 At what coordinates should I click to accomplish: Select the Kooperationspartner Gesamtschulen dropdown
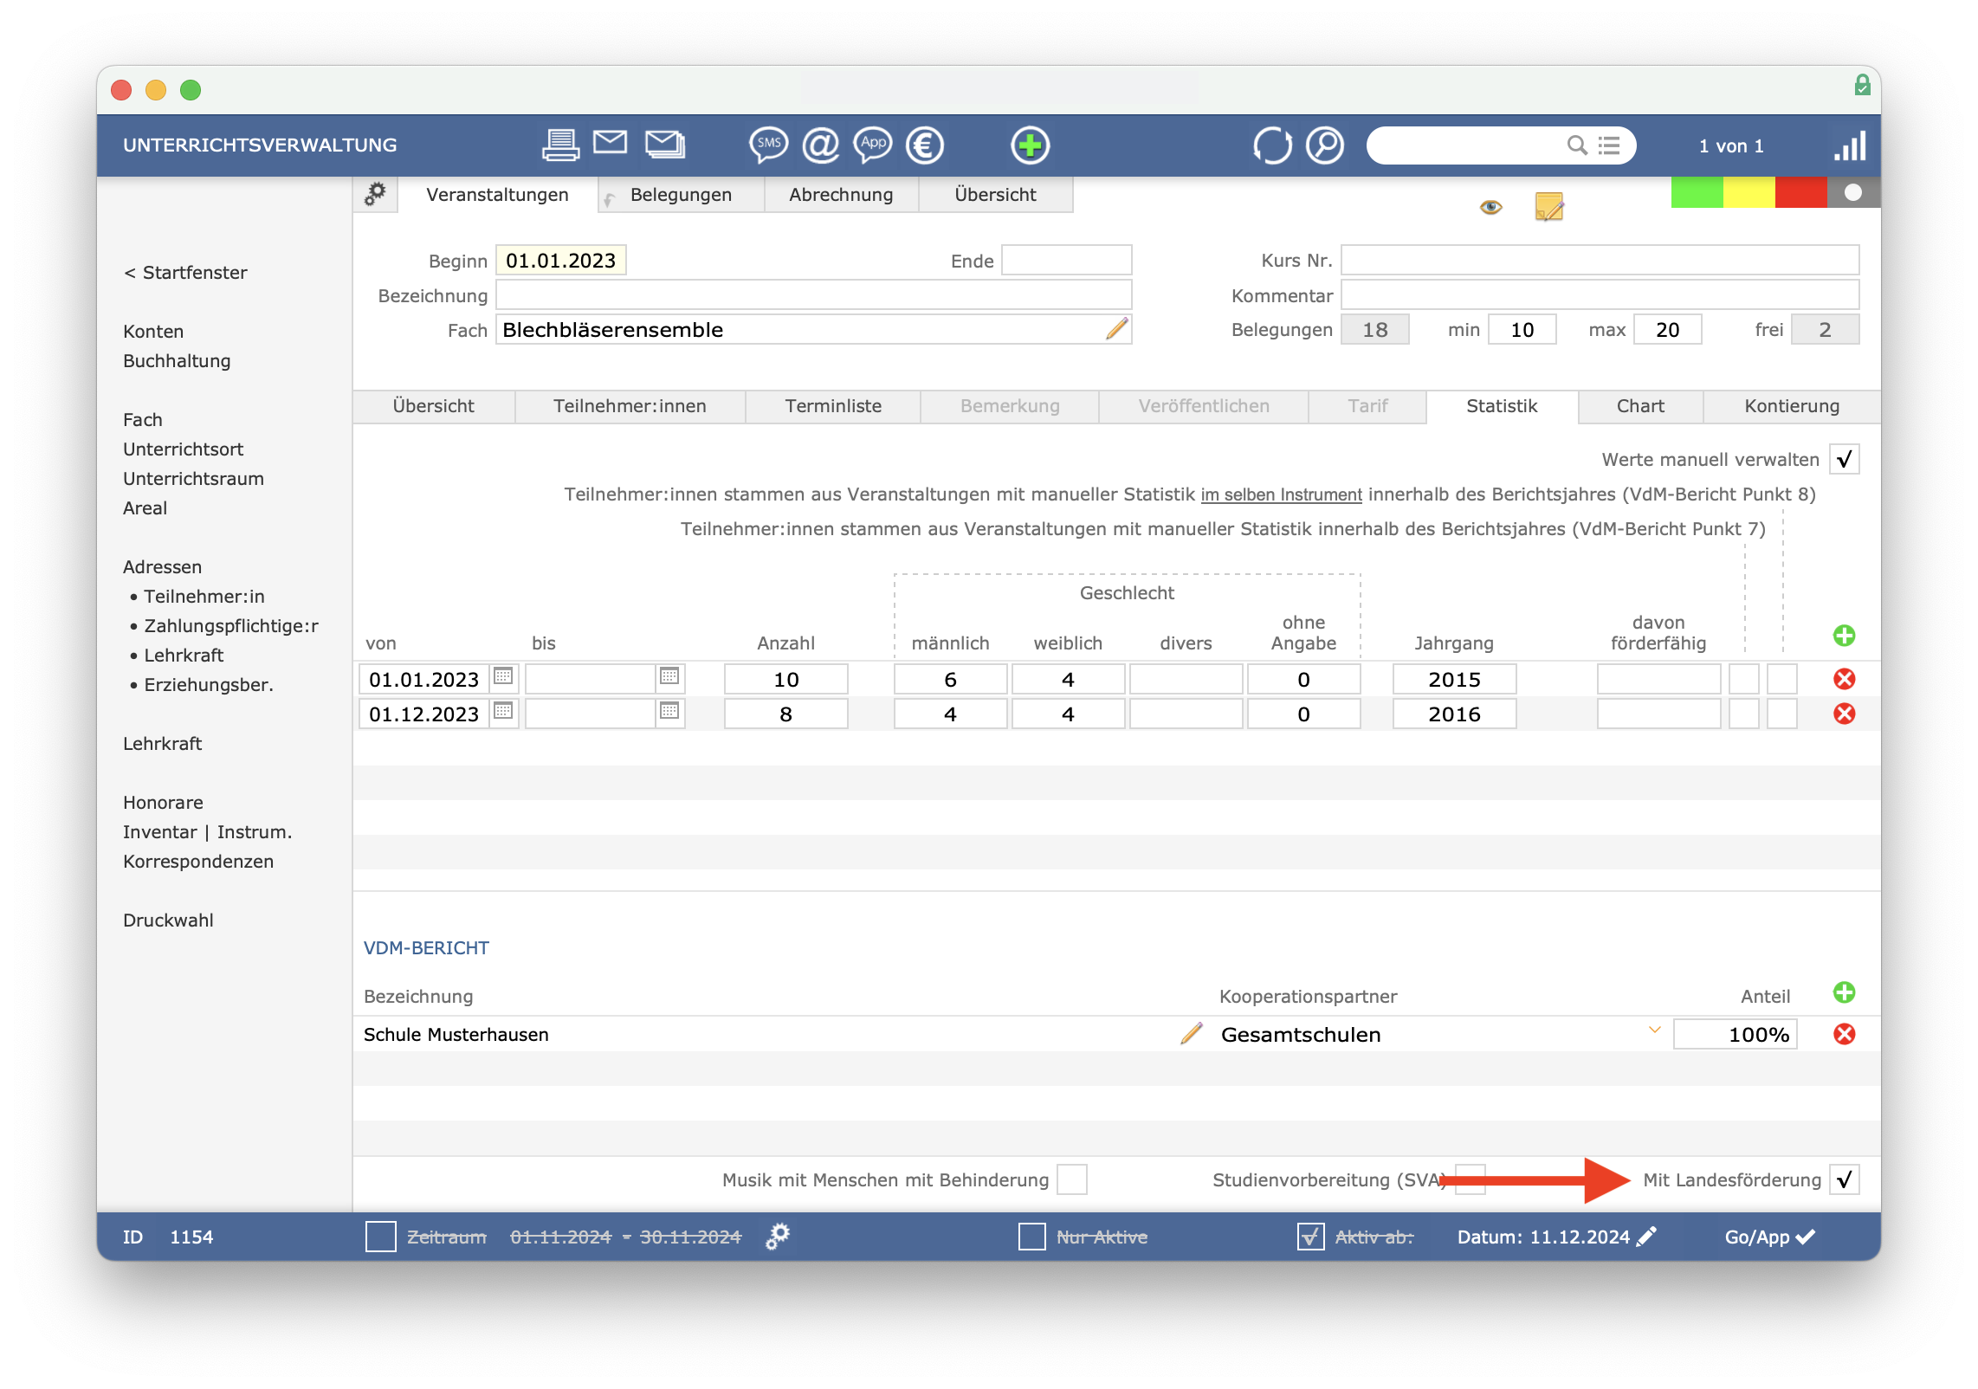(1435, 1031)
